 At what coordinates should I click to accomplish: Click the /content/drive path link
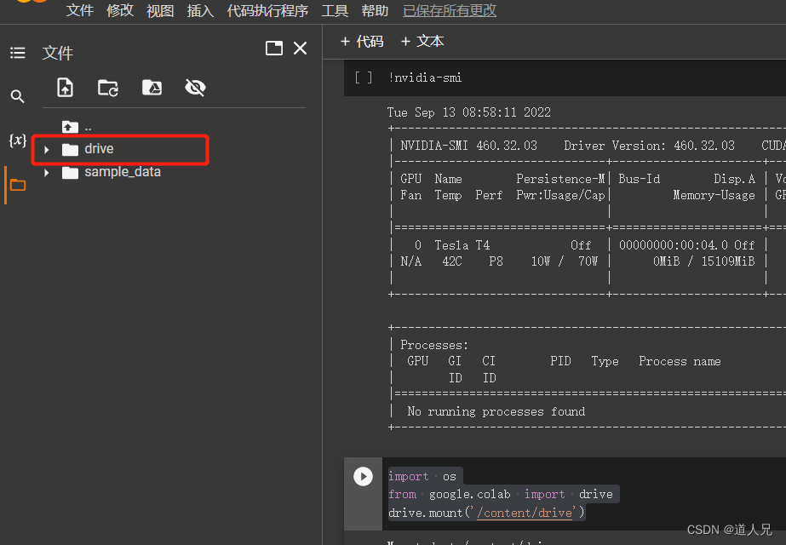click(x=525, y=513)
